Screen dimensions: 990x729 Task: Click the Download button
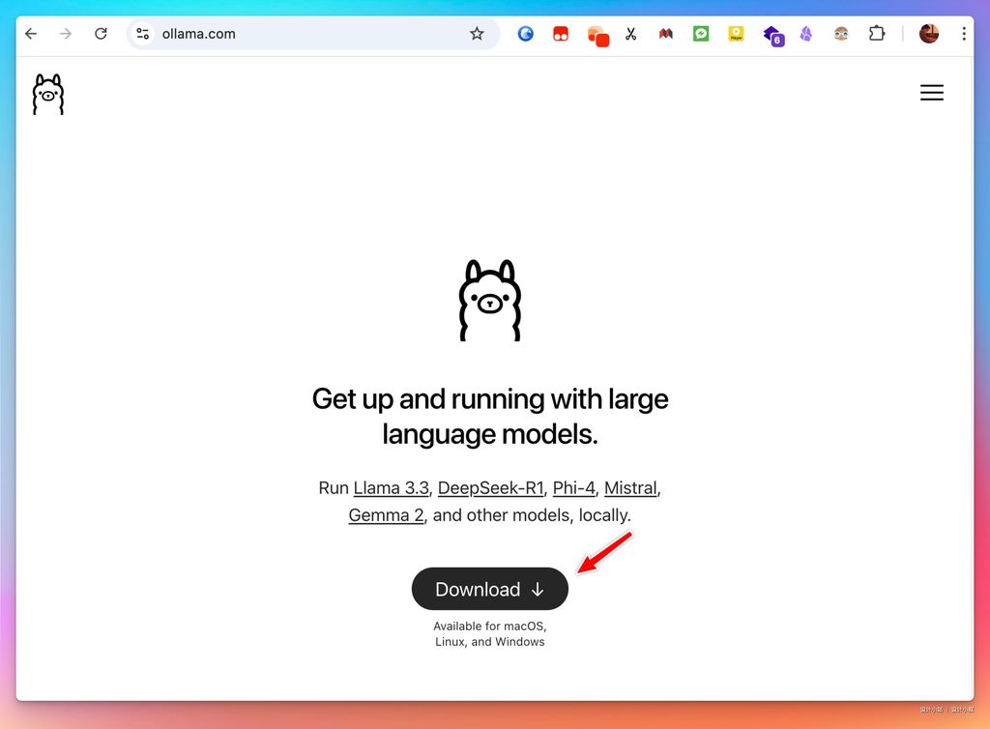point(489,589)
